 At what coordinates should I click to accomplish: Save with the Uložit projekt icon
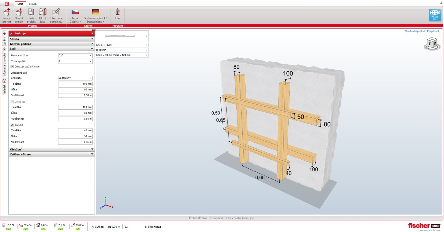pyautogui.click(x=31, y=16)
